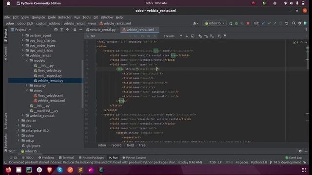Open the Event Log
Screen dimensions: 312x175
(x=293, y=157)
